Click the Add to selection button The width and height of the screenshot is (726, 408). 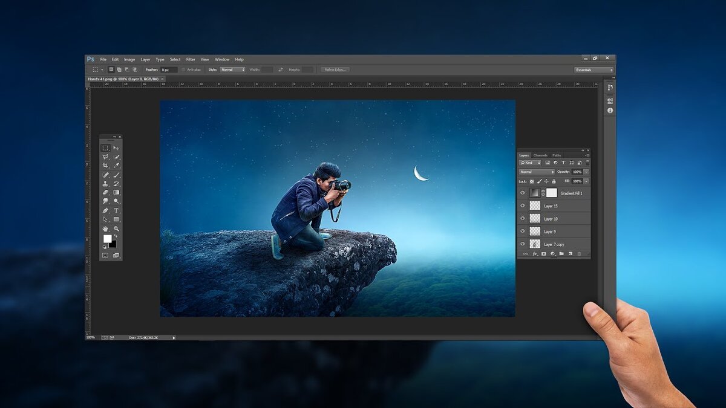tap(119, 70)
